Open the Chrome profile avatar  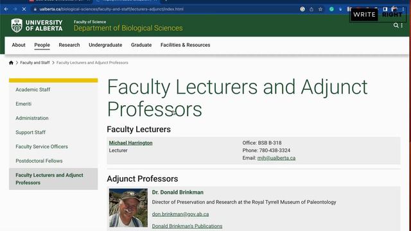pos(394,9)
